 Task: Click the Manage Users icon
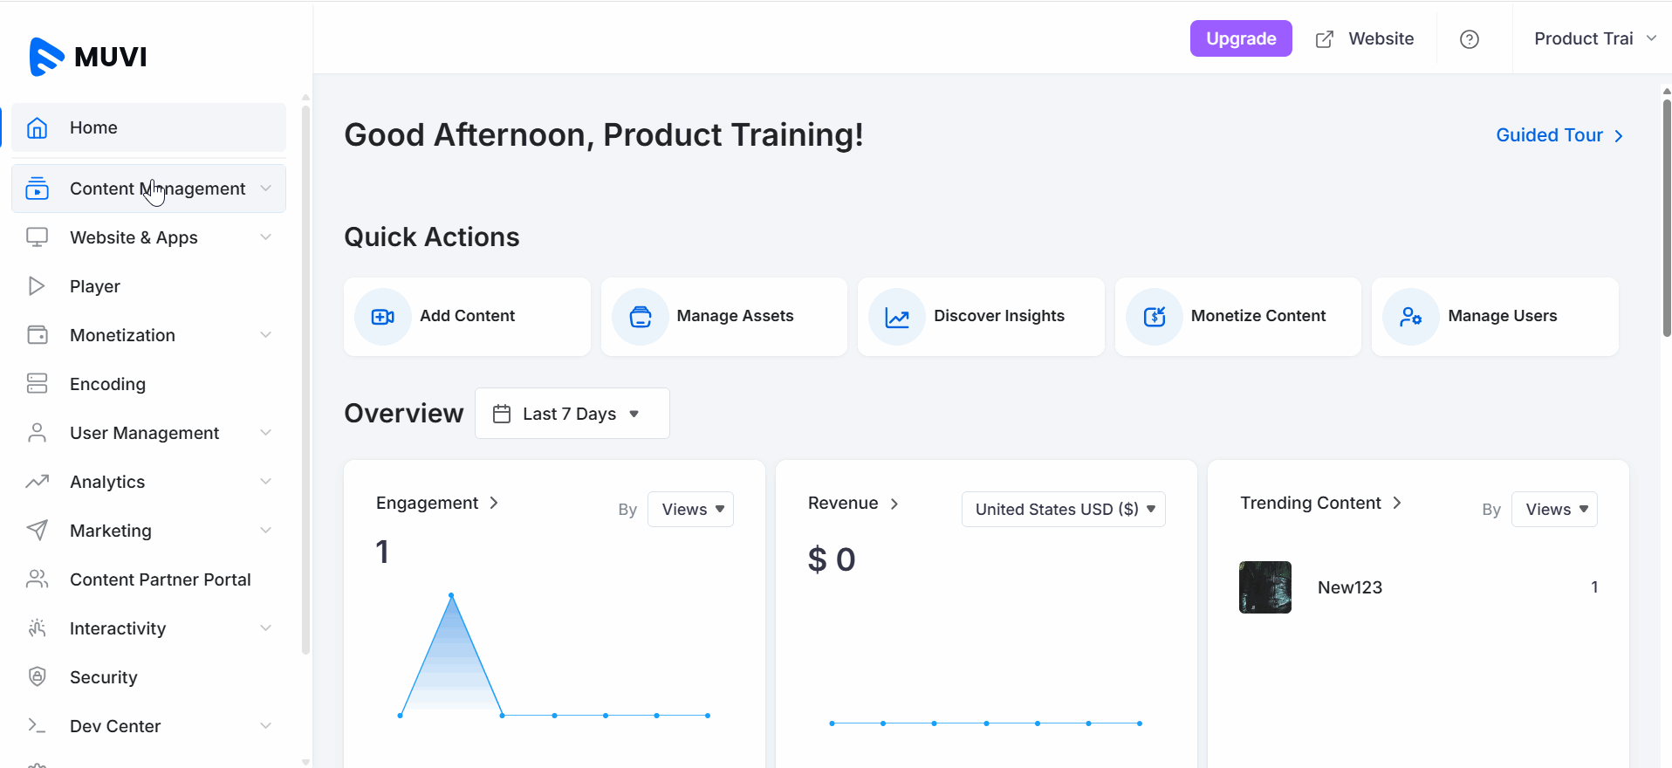[1410, 317]
